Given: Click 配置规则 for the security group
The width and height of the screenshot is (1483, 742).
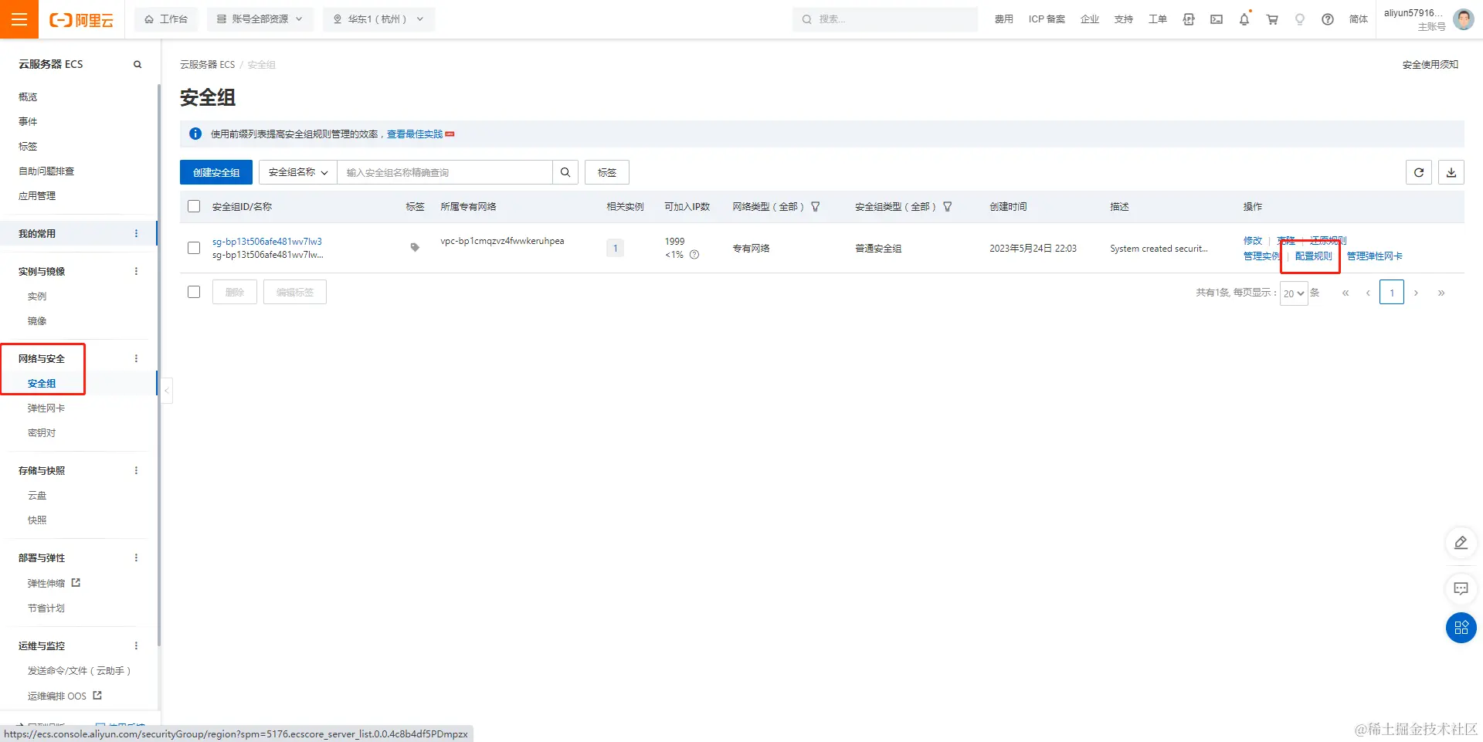Looking at the screenshot, I should point(1314,256).
